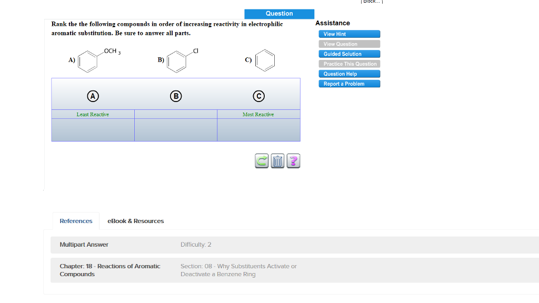Image resolution: width=539 pixels, height=303 pixels.
Task: Switch to the Question tab
Action: point(279,14)
